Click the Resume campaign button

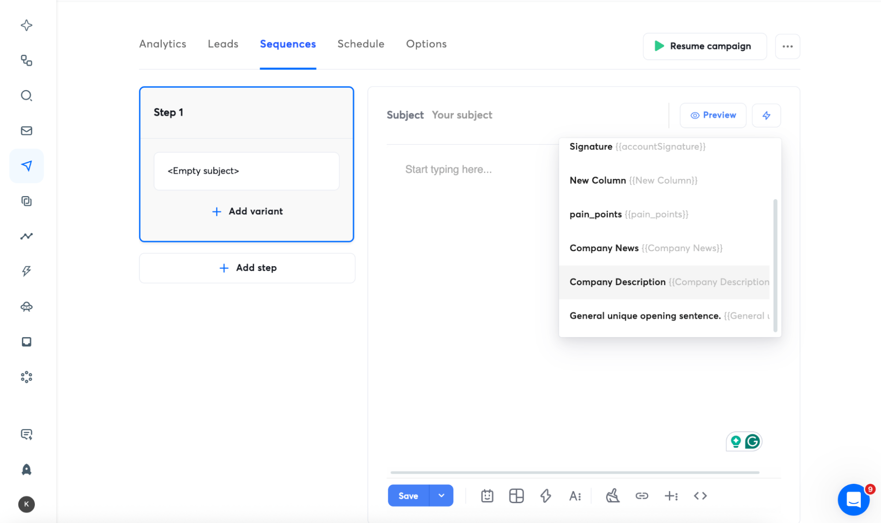(704, 46)
